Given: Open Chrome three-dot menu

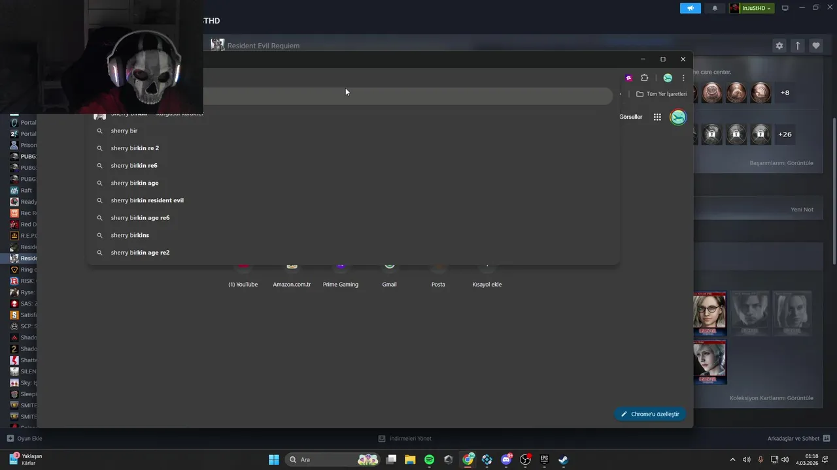Looking at the screenshot, I should 683,78.
